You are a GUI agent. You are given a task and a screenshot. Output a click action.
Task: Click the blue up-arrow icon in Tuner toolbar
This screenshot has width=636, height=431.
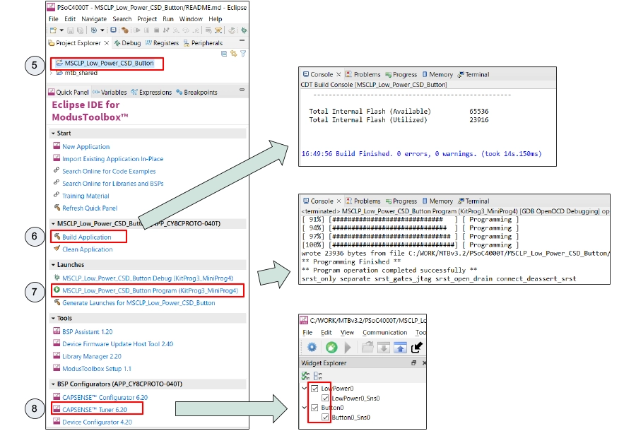pos(400,348)
